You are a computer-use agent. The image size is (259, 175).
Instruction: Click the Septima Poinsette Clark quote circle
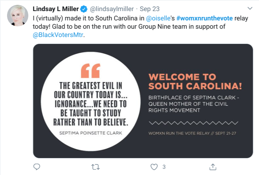[x=91, y=101]
